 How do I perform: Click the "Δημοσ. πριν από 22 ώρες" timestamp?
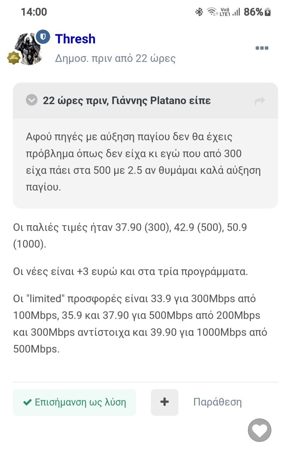[x=115, y=58]
